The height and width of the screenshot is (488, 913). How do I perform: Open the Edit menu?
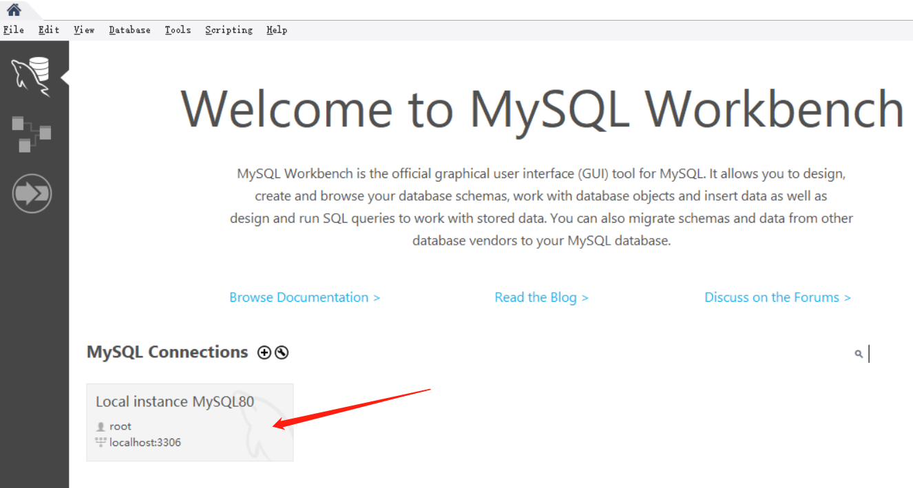48,30
